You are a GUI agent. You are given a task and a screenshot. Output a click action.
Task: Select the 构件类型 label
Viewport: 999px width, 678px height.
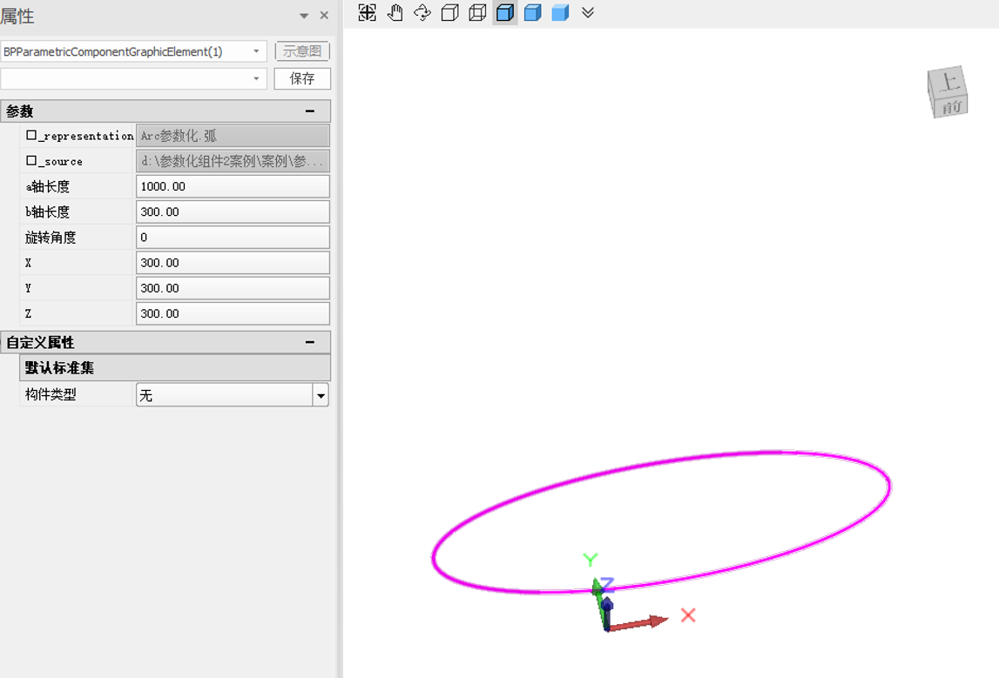pyautogui.click(x=51, y=395)
